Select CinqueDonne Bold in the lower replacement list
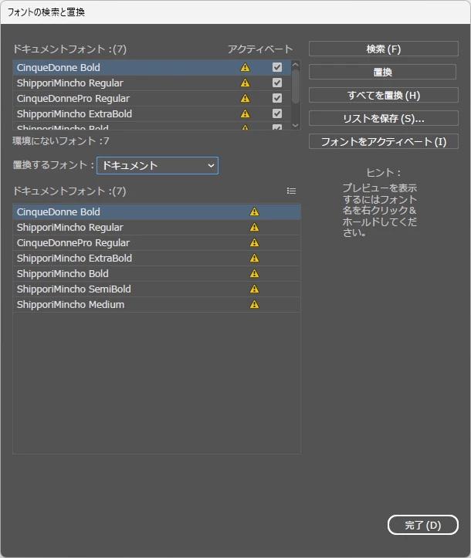The width and height of the screenshot is (471, 558). 157,211
